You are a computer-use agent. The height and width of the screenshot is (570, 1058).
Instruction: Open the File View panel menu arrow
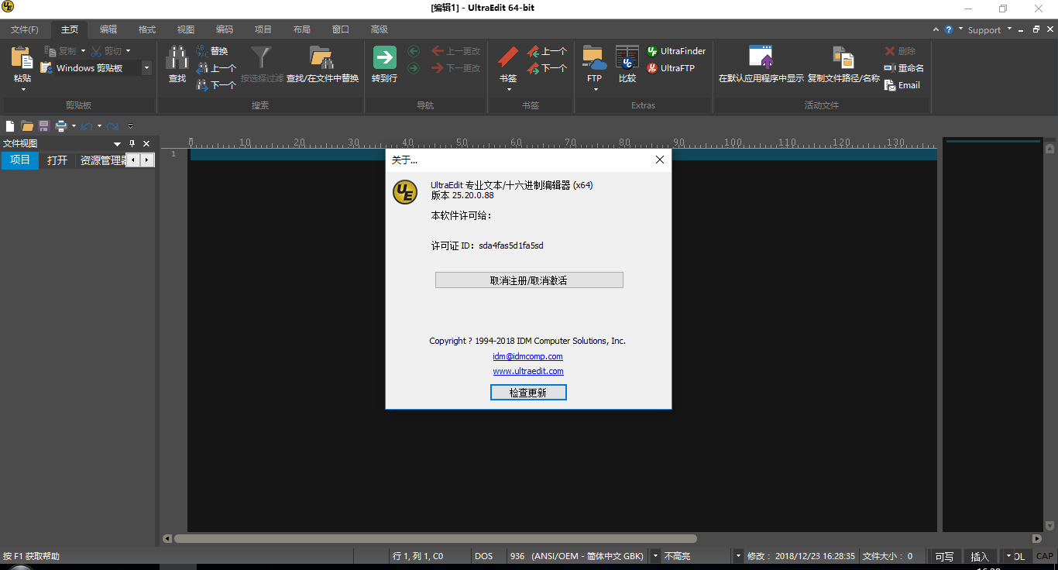click(117, 143)
